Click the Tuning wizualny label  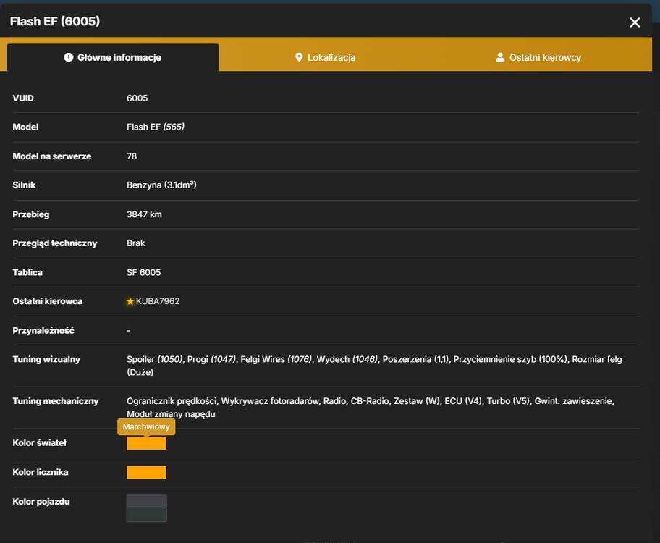point(46,359)
